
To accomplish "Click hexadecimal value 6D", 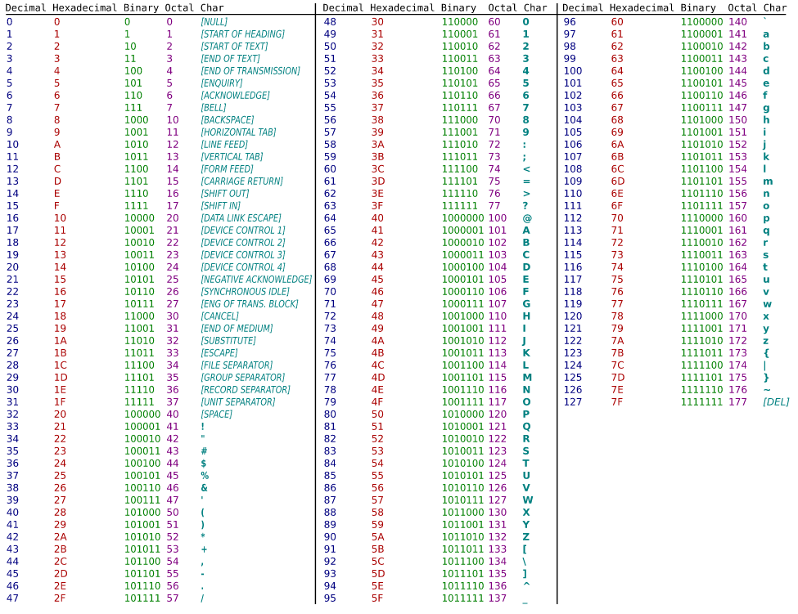I will 617,182.
